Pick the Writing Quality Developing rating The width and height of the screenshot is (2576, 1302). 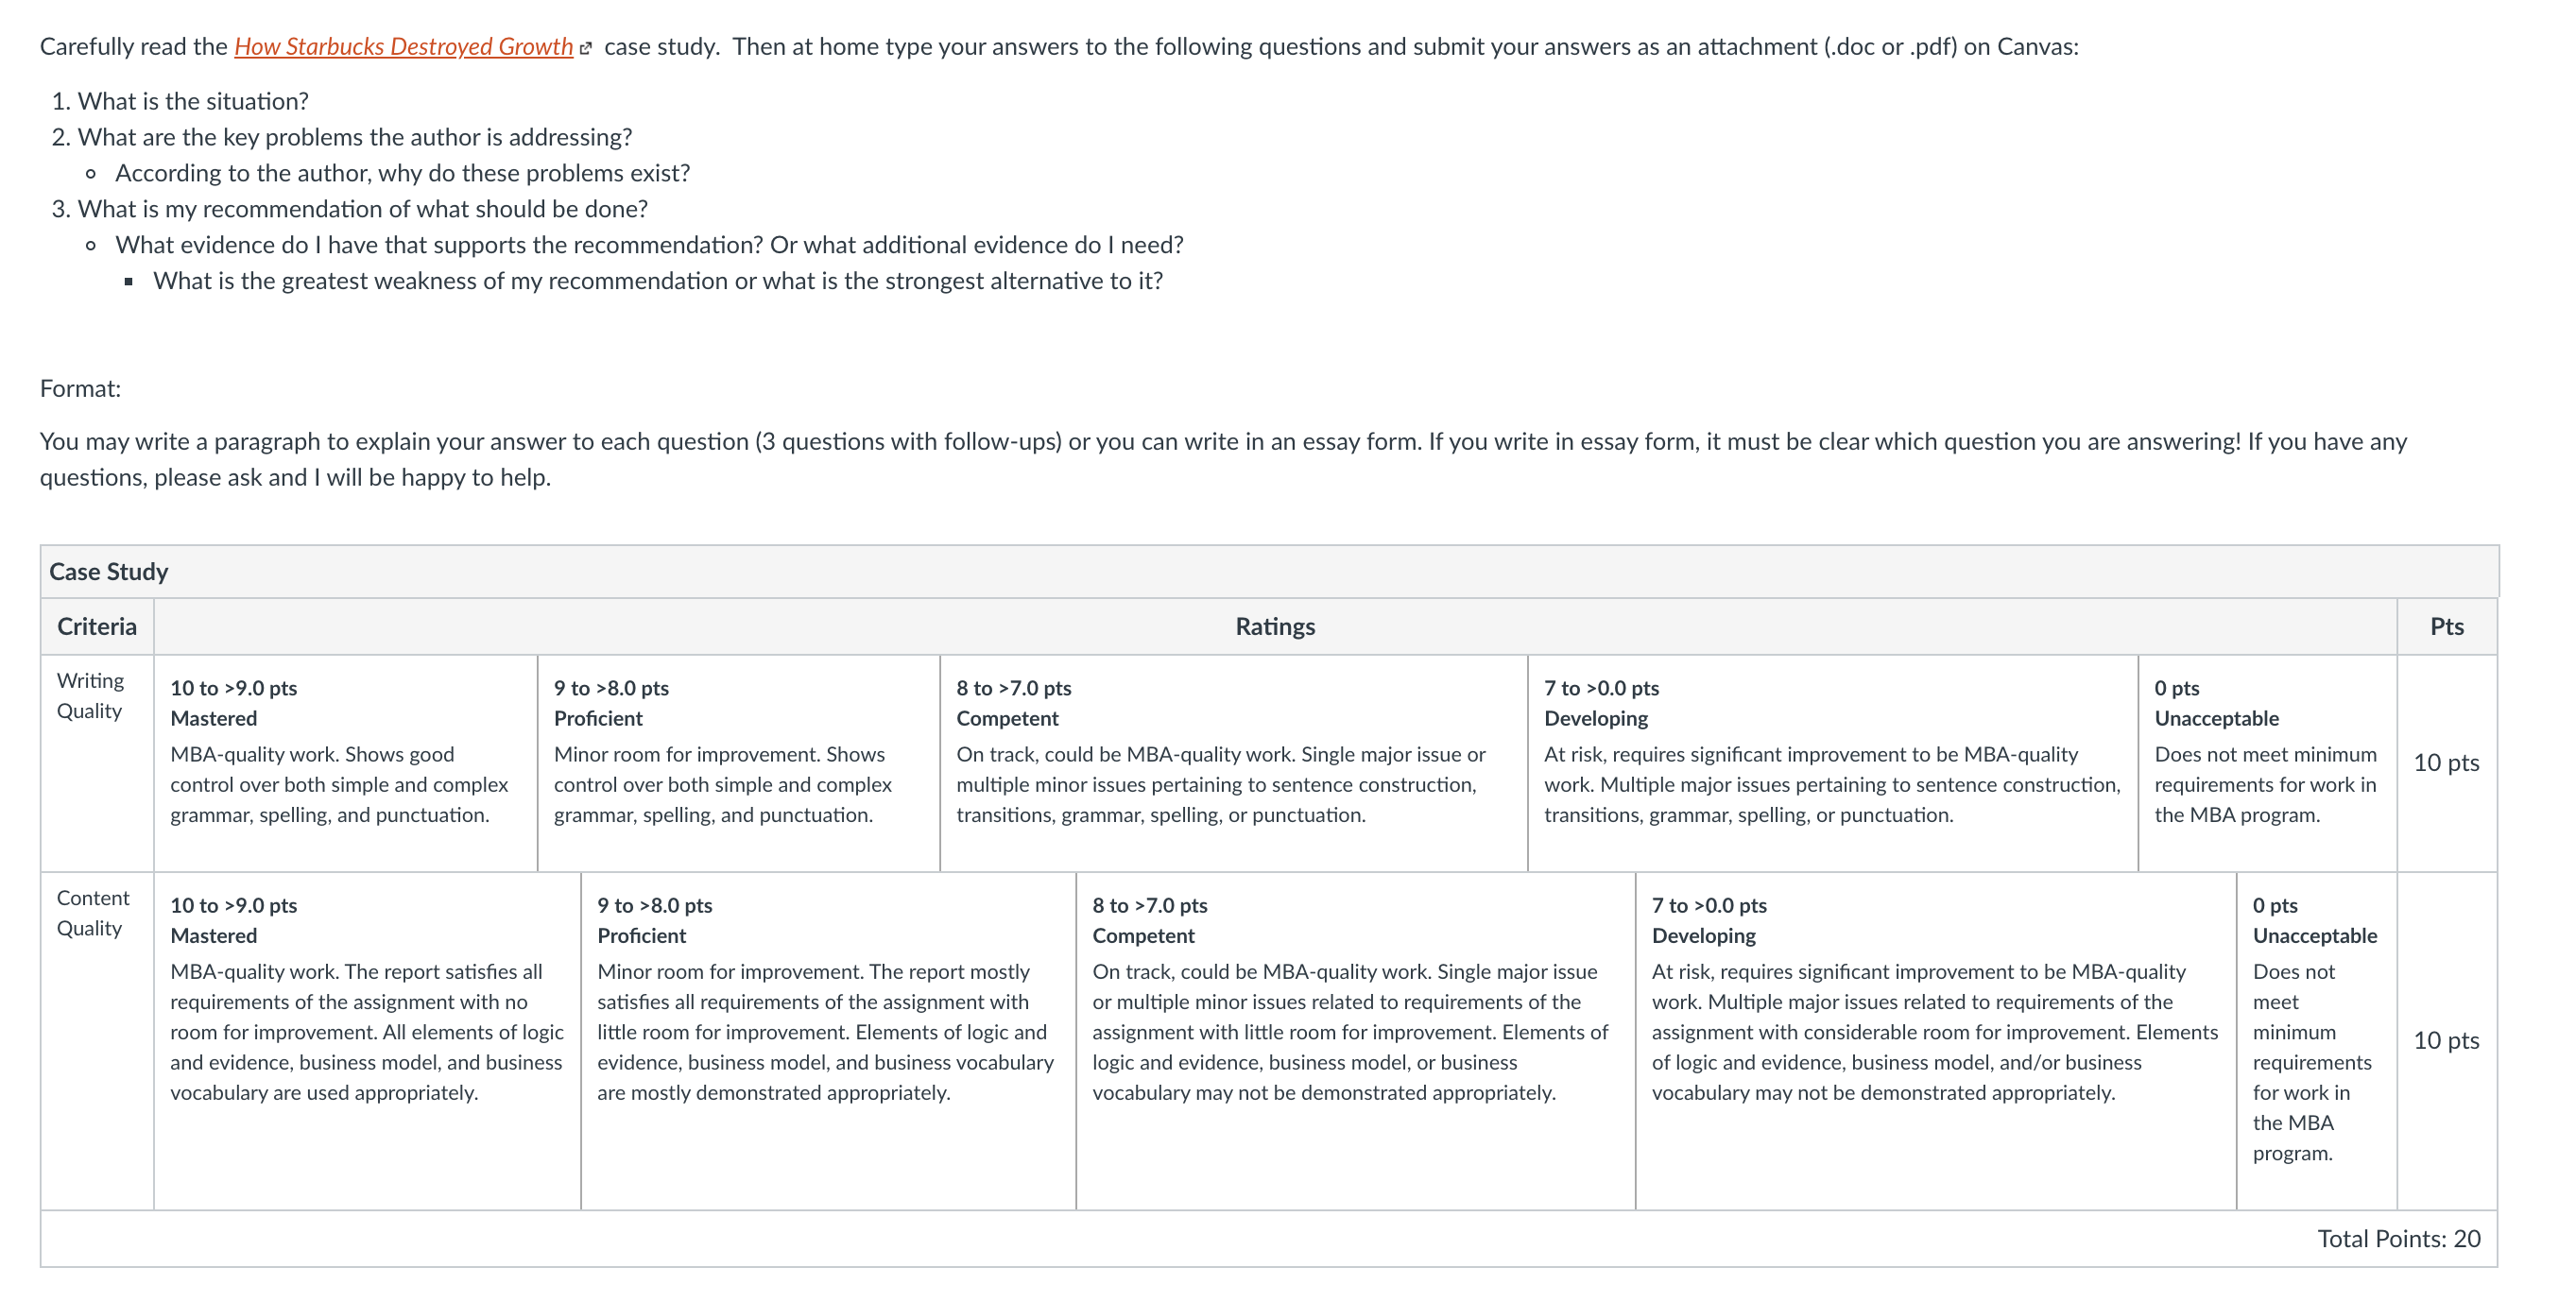click(x=1833, y=763)
